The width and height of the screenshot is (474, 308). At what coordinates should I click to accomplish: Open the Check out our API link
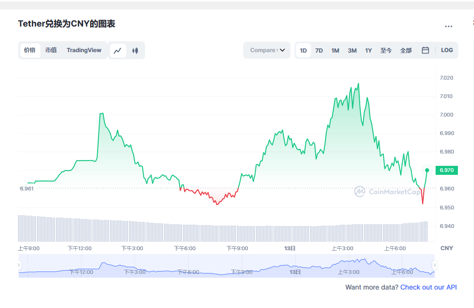click(x=428, y=287)
